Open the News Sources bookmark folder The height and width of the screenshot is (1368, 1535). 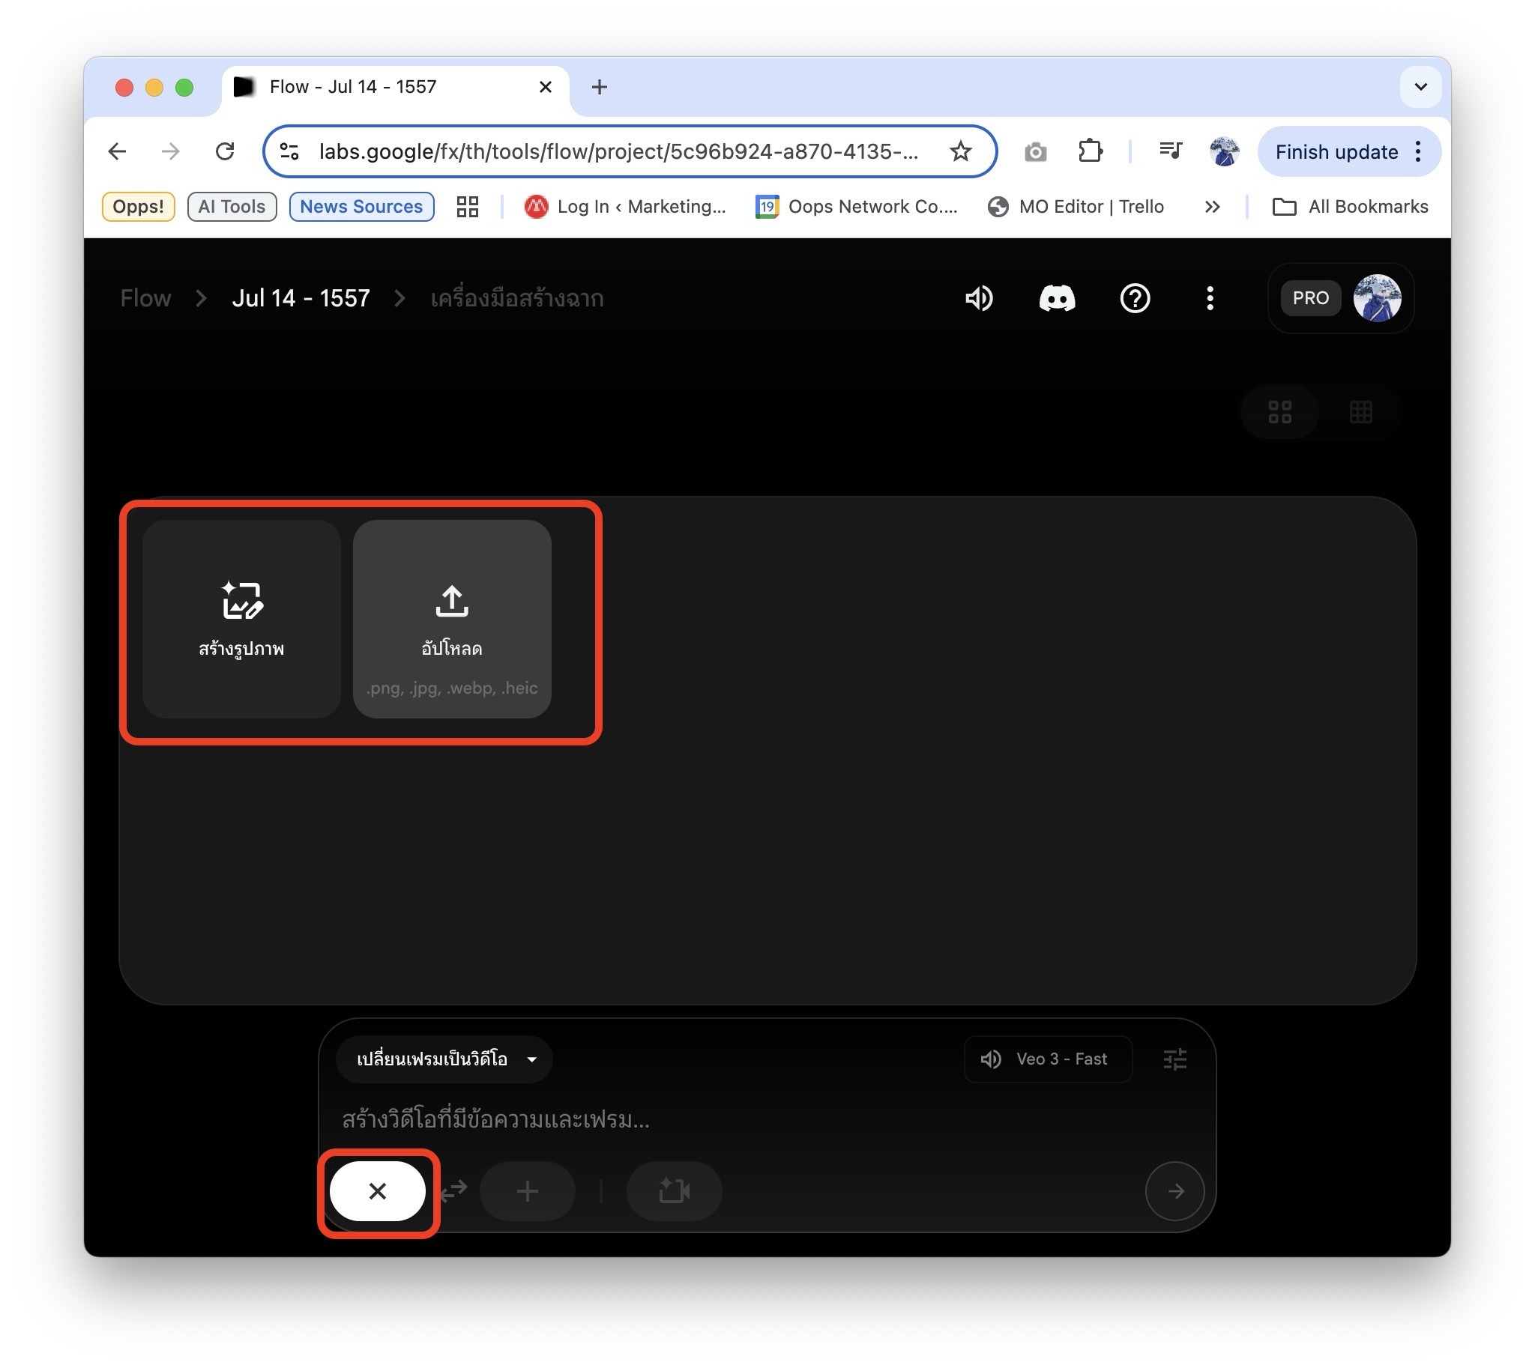361,207
